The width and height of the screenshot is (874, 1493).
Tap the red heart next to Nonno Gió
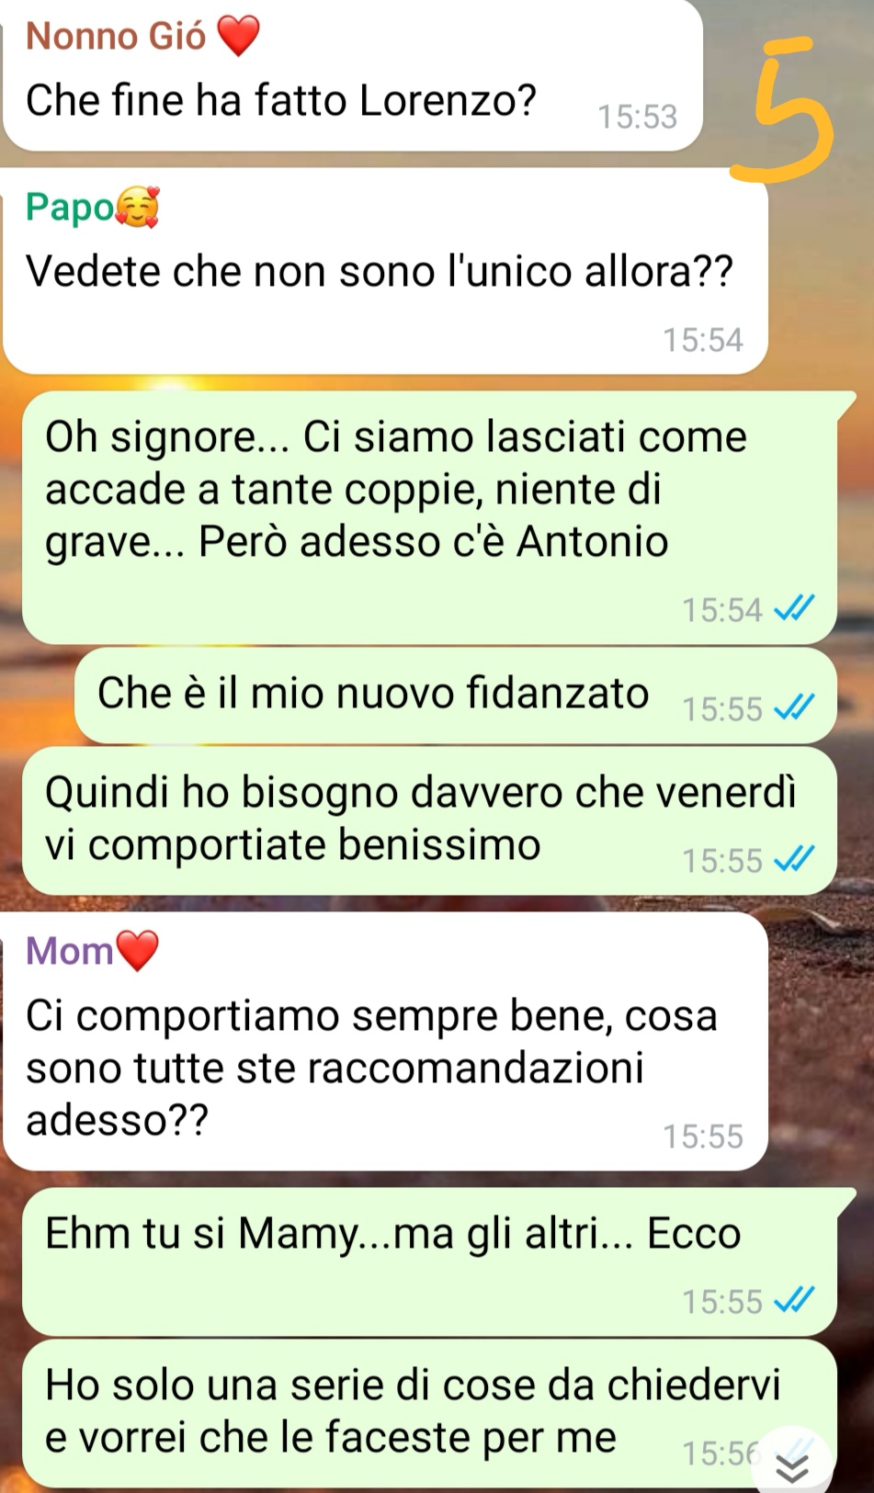click(x=238, y=38)
